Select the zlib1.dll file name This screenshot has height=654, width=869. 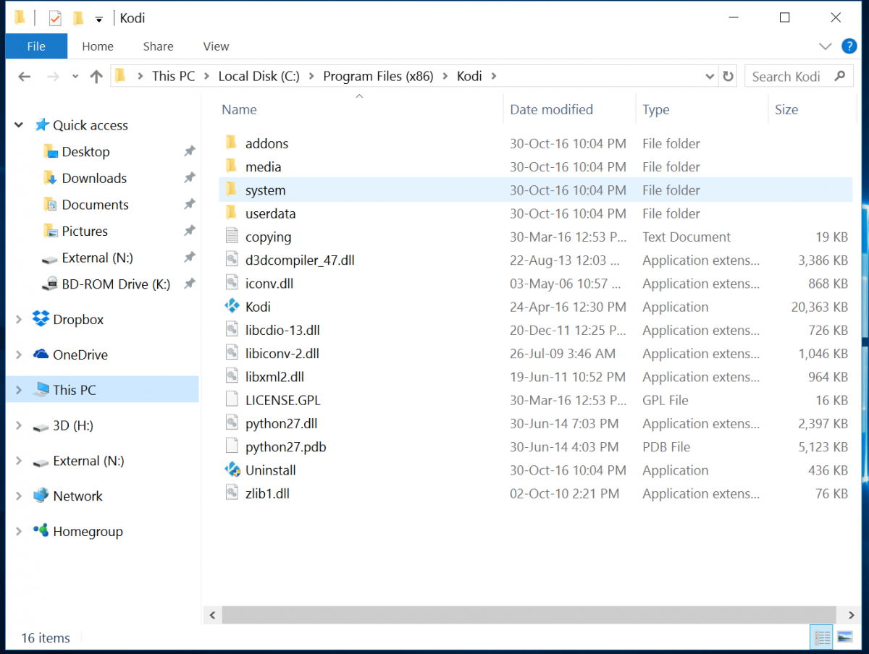[x=267, y=493]
